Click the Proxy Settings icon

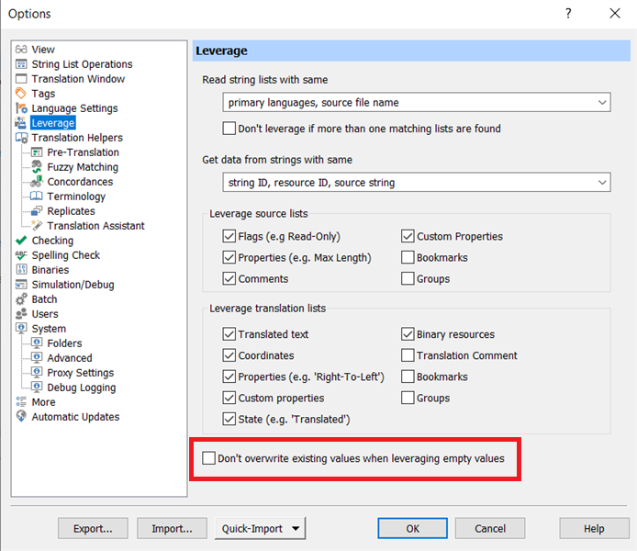point(37,373)
